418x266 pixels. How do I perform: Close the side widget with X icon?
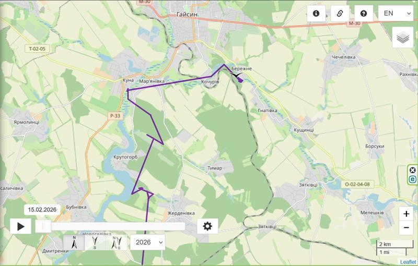pyautogui.click(x=412, y=170)
